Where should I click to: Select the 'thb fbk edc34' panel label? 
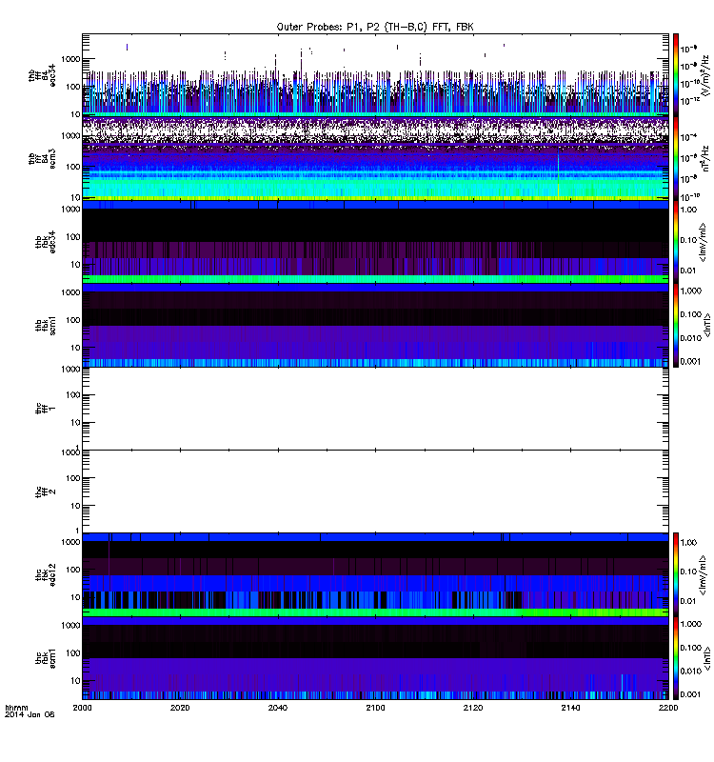pyautogui.click(x=46, y=242)
